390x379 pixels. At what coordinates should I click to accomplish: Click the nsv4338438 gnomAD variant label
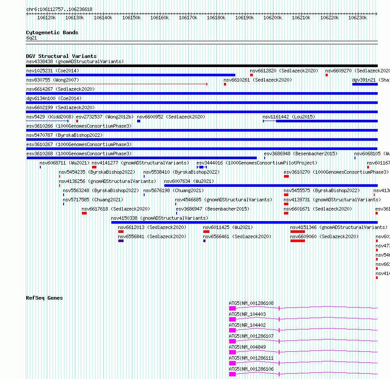pyautogui.click(x=75, y=61)
